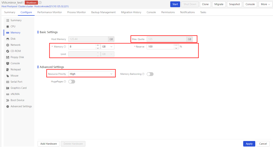Go to the Backup Management tab
This screenshot has height=147, width=273.
(x=103, y=12)
